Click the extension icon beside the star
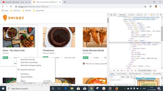The image size is (163, 91). click(151, 7)
